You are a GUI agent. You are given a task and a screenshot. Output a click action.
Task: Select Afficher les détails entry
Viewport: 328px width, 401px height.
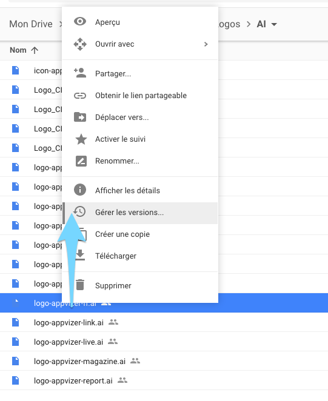tap(140, 191)
